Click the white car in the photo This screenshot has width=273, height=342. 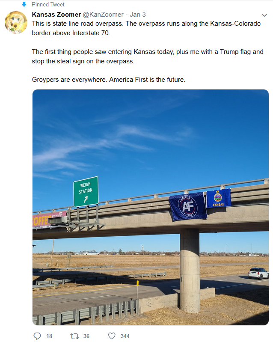[258, 273]
